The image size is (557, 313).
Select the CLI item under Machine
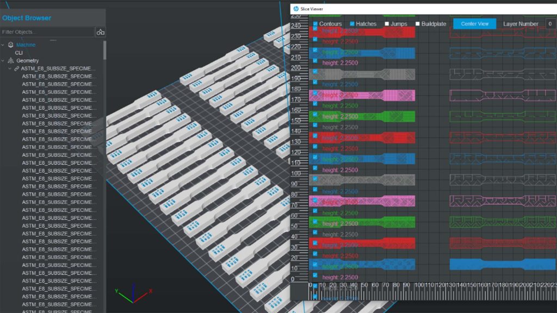19,53
